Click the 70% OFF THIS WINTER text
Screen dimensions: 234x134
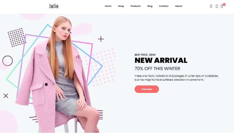tap(157, 68)
